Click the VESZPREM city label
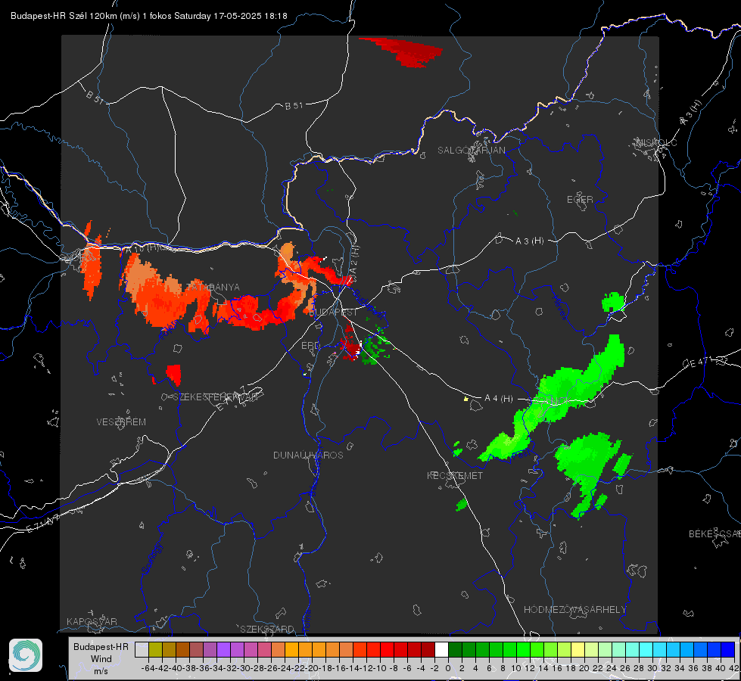 [x=121, y=422]
